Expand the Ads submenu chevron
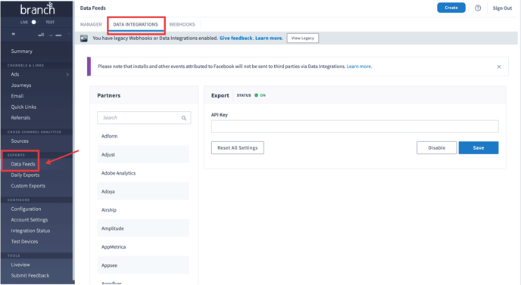 coord(67,74)
